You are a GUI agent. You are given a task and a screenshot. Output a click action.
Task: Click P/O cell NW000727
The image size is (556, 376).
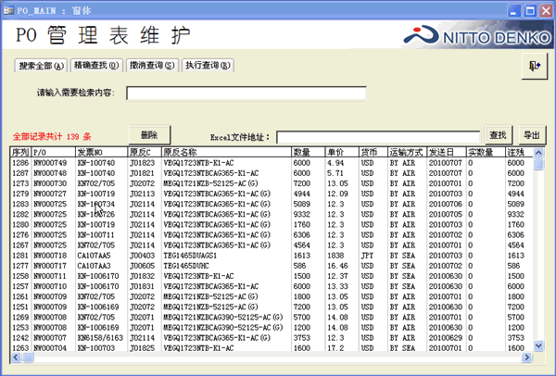pos(50,194)
